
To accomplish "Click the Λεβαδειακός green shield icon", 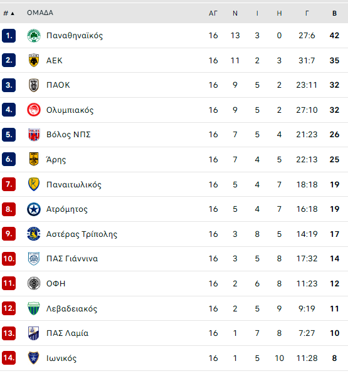I will point(34,308).
